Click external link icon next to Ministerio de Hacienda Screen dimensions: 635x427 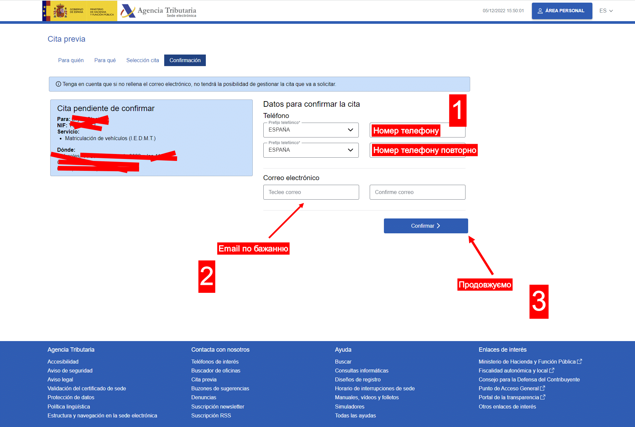(579, 362)
